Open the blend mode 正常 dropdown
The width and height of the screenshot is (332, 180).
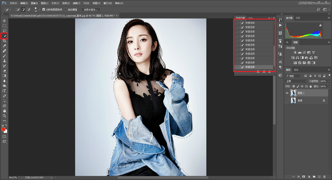point(296,81)
